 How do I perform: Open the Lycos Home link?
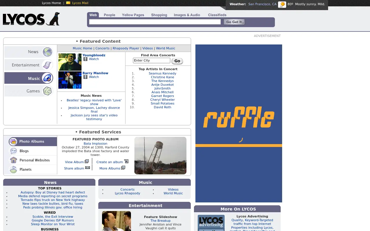[x=51, y=3]
